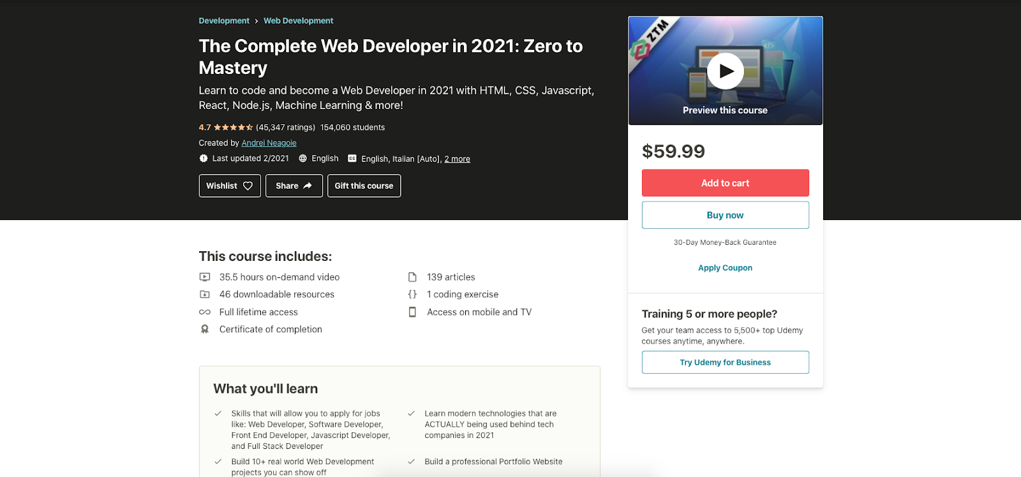Click the heart icon in Wishlist button
The image size is (1021, 477).
(x=248, y=186)
